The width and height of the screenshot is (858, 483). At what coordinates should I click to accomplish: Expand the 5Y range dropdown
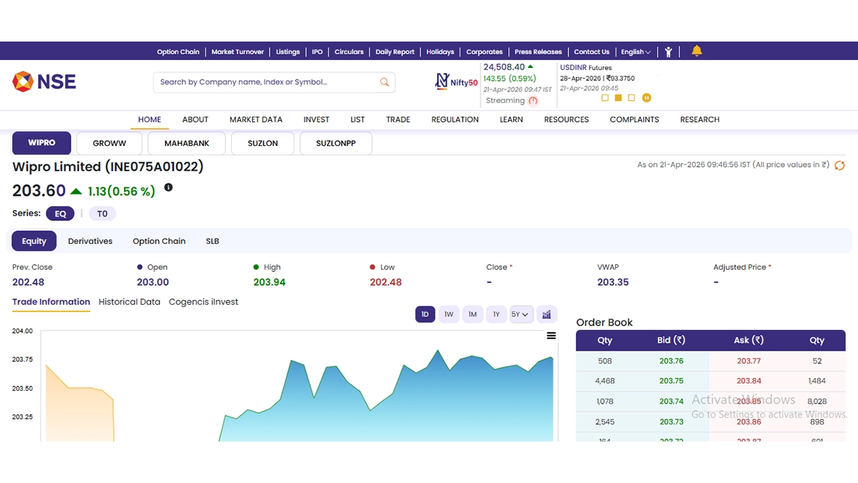521,314
